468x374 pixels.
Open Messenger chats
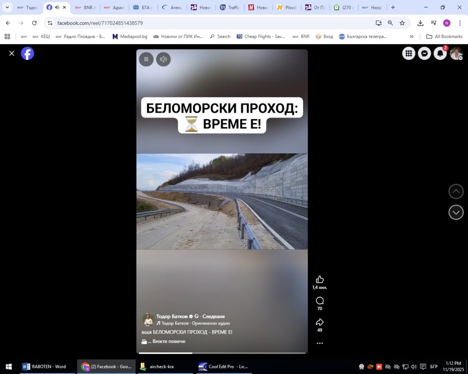click(x=424, y=53)
